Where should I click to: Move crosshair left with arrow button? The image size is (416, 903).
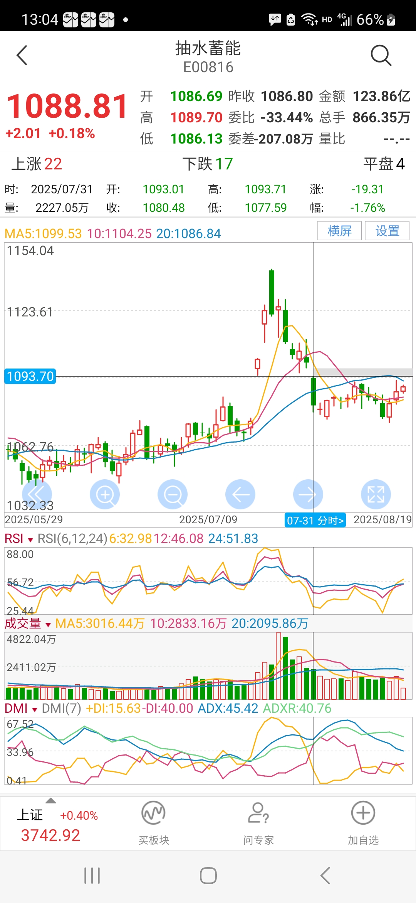[240, 494]
